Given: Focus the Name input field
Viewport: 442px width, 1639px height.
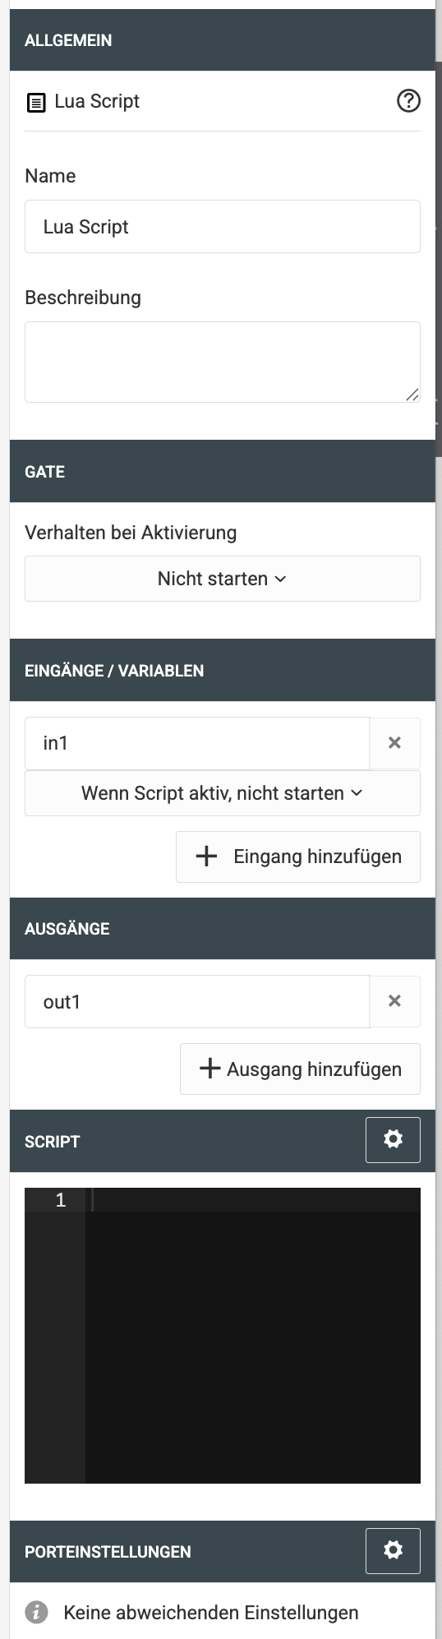Looking at the screenshot, I should coord(223,227).
